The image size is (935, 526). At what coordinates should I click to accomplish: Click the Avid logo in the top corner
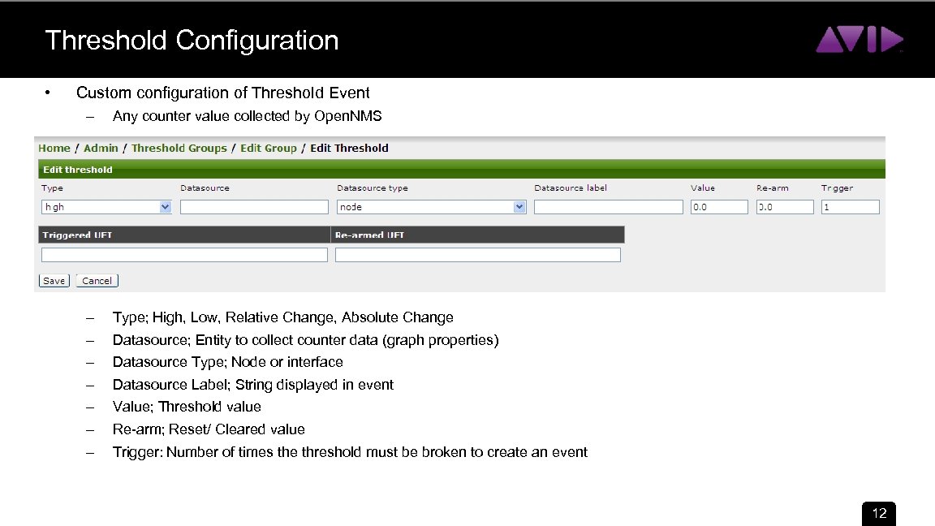tap(860, 38)
